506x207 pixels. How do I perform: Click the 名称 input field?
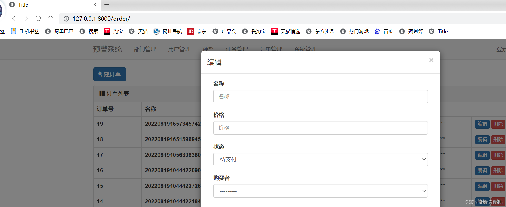pyautogui.click(x=320, y=96)
